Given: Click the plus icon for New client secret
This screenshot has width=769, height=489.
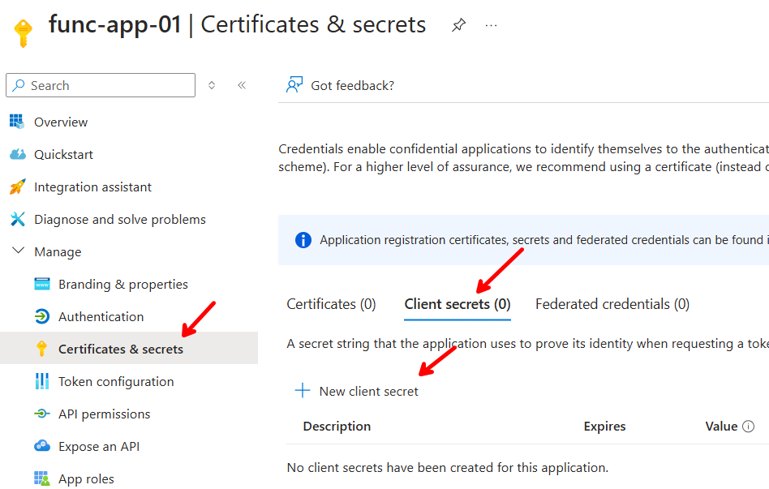Looking at the screenshot, I should click(302, 390).
